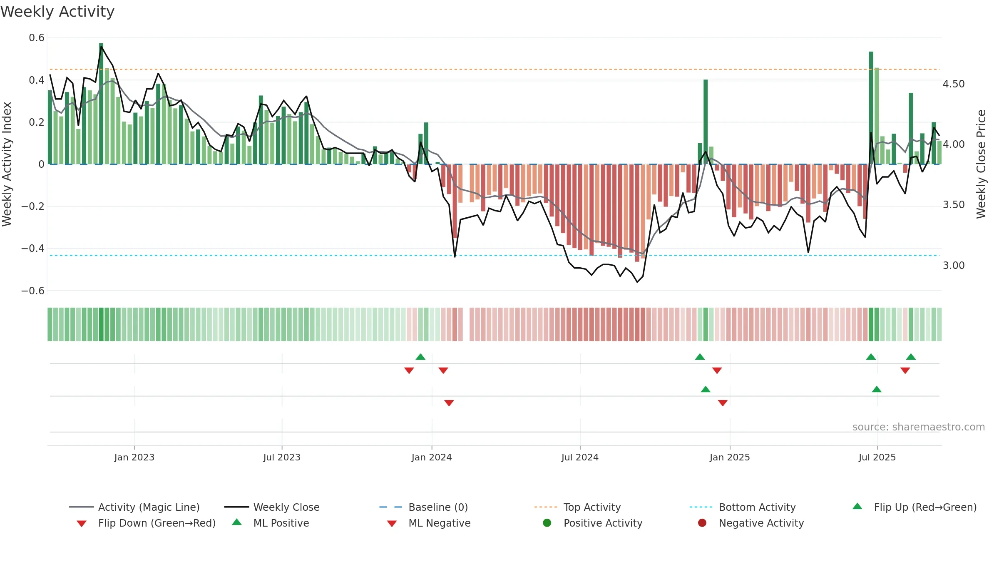This screenshot has width=999, height=562.
Task: Click the 0.6 left axis tick label
Action: [37, 38]
